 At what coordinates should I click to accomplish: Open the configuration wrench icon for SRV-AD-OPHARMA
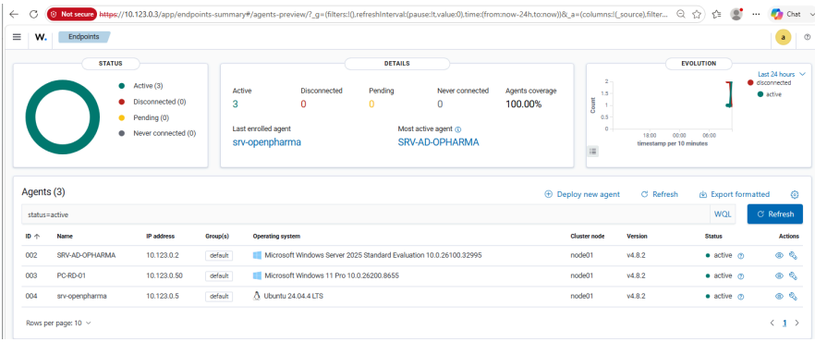coord(793,255)
